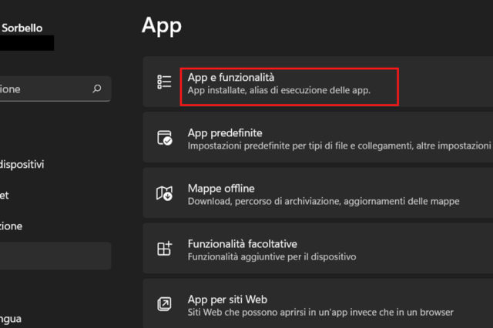The width and height of the screenshot is (493, 328).
Task: Click the Mappe offline map icon
Action: (164, 194)
